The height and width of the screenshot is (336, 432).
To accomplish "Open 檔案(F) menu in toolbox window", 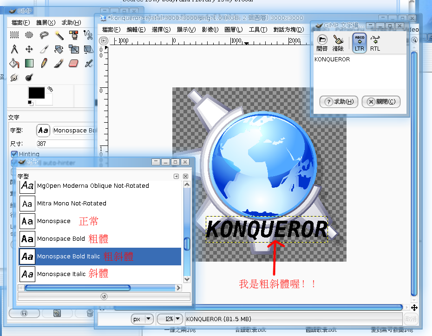I will click(20, 23).
